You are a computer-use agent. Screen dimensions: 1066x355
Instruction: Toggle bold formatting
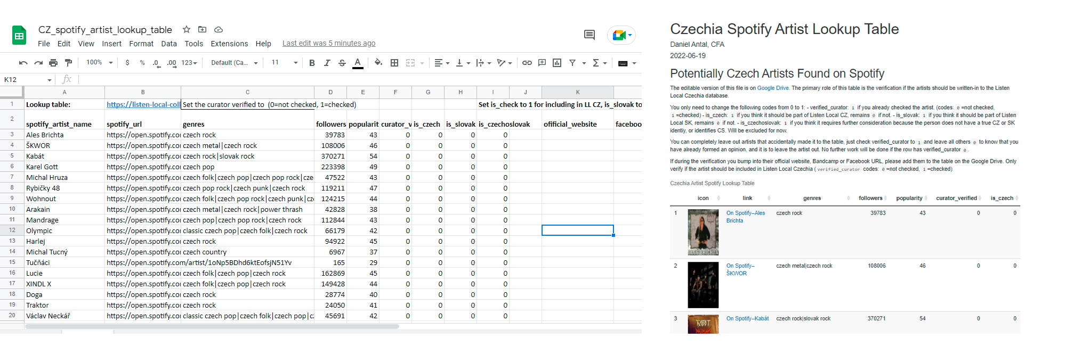pos(312,63)
